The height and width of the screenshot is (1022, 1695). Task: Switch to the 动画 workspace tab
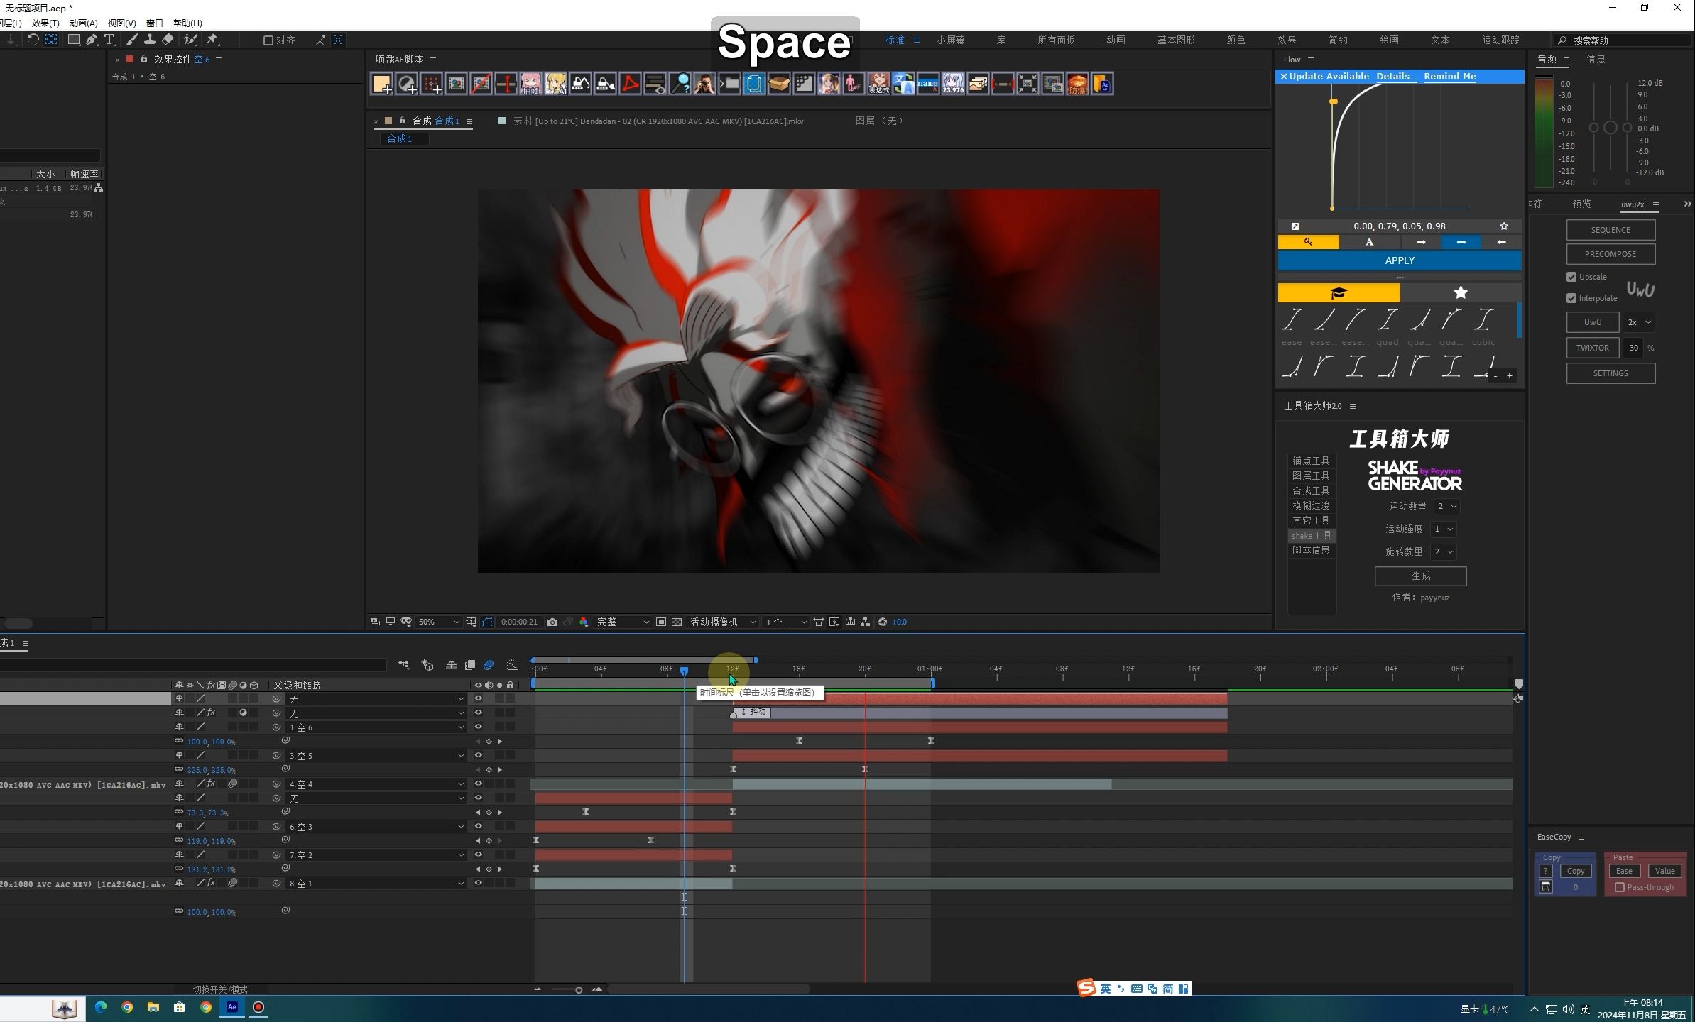click(x=1116, y=40)
